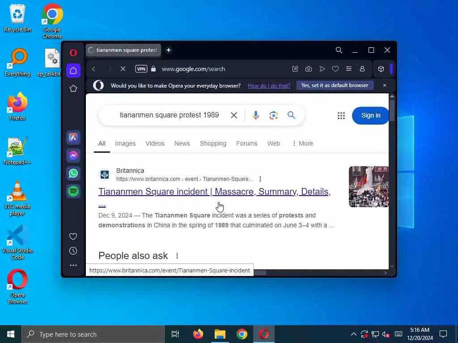Viewport: 458px width, 343px height.
Task: Add page to bookmarks with heart icon
Action: click(x=335, y=69)
